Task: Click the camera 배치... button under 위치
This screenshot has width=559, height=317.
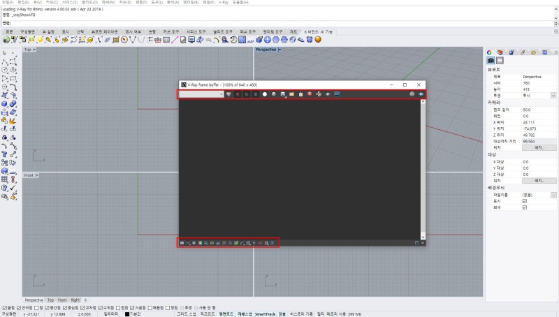Action: [539, 147]
